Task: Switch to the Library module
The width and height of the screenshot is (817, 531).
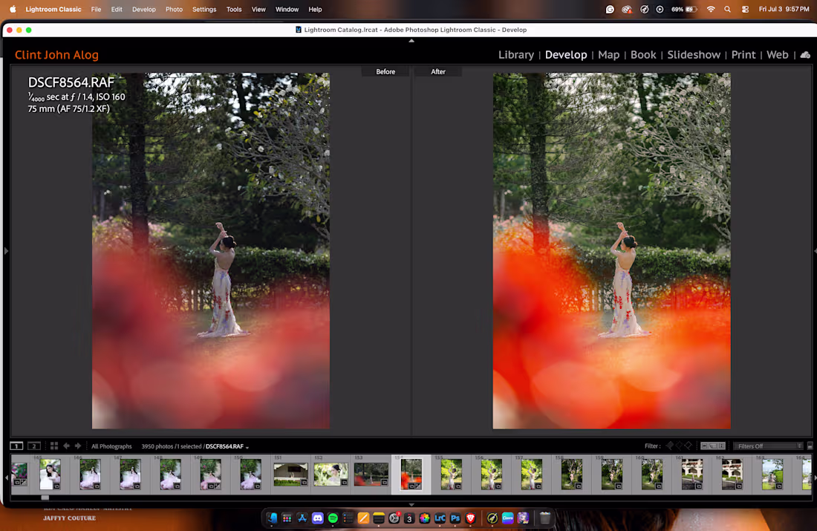Action: click(x=516, y=55)
